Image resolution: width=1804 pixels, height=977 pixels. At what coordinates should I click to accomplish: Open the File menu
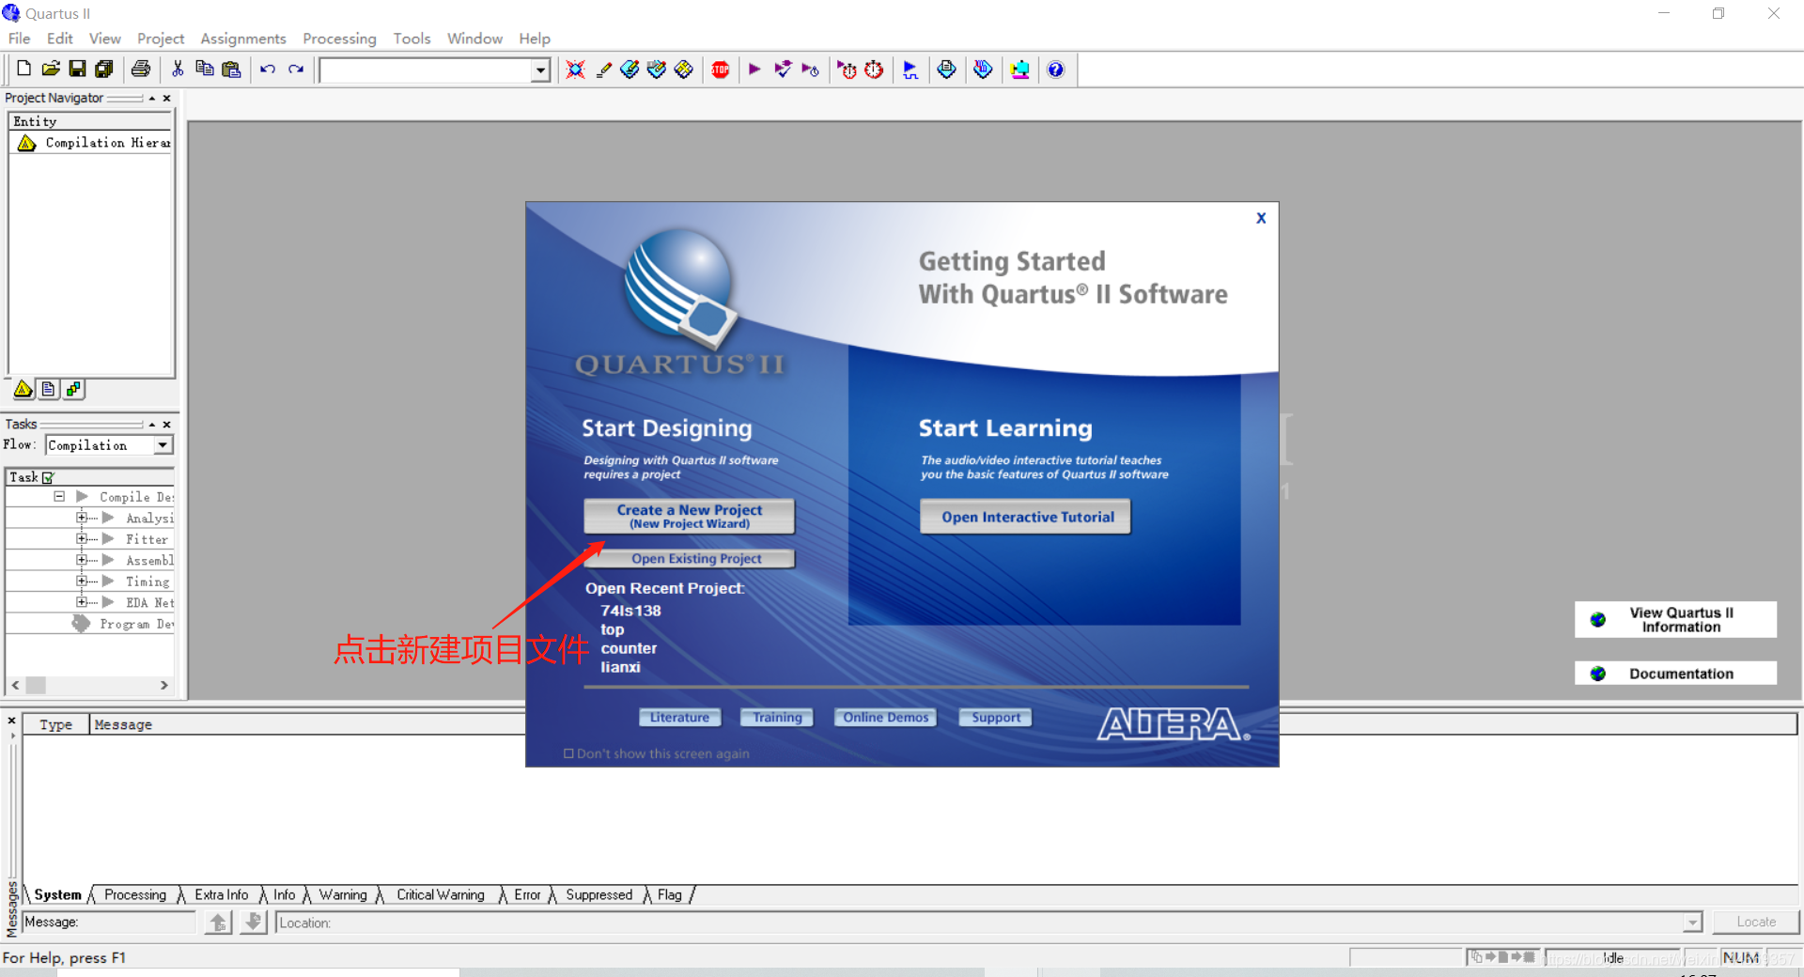tap(19, 39)
